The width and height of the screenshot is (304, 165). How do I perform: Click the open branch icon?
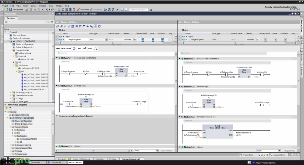(79, 48)
